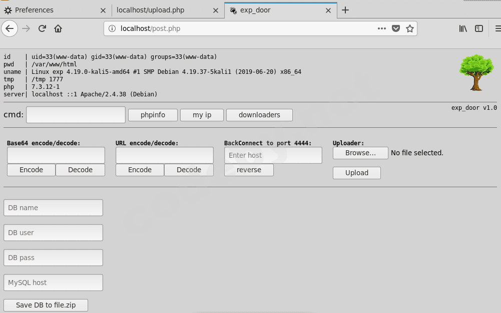Go back using the browser back arrow
This screenshot has height=313, width=501.
coord(10,28)
